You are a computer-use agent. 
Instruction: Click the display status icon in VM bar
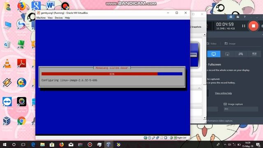pos(161,138)
